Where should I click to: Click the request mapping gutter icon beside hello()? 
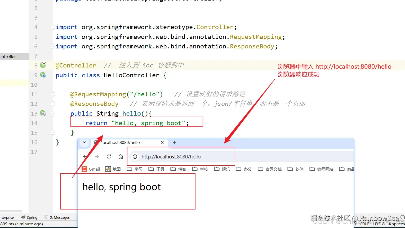[x=43, y=113]
